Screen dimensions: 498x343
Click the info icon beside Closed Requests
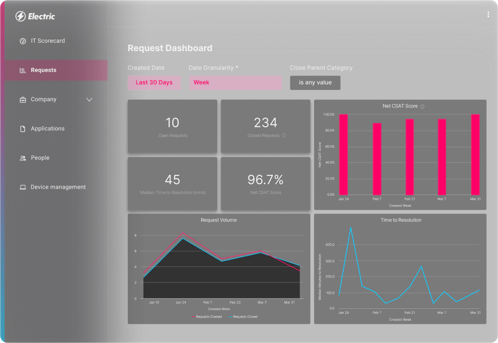285,135
